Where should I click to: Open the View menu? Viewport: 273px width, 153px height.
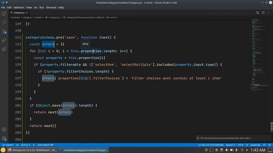pos(29,8)
